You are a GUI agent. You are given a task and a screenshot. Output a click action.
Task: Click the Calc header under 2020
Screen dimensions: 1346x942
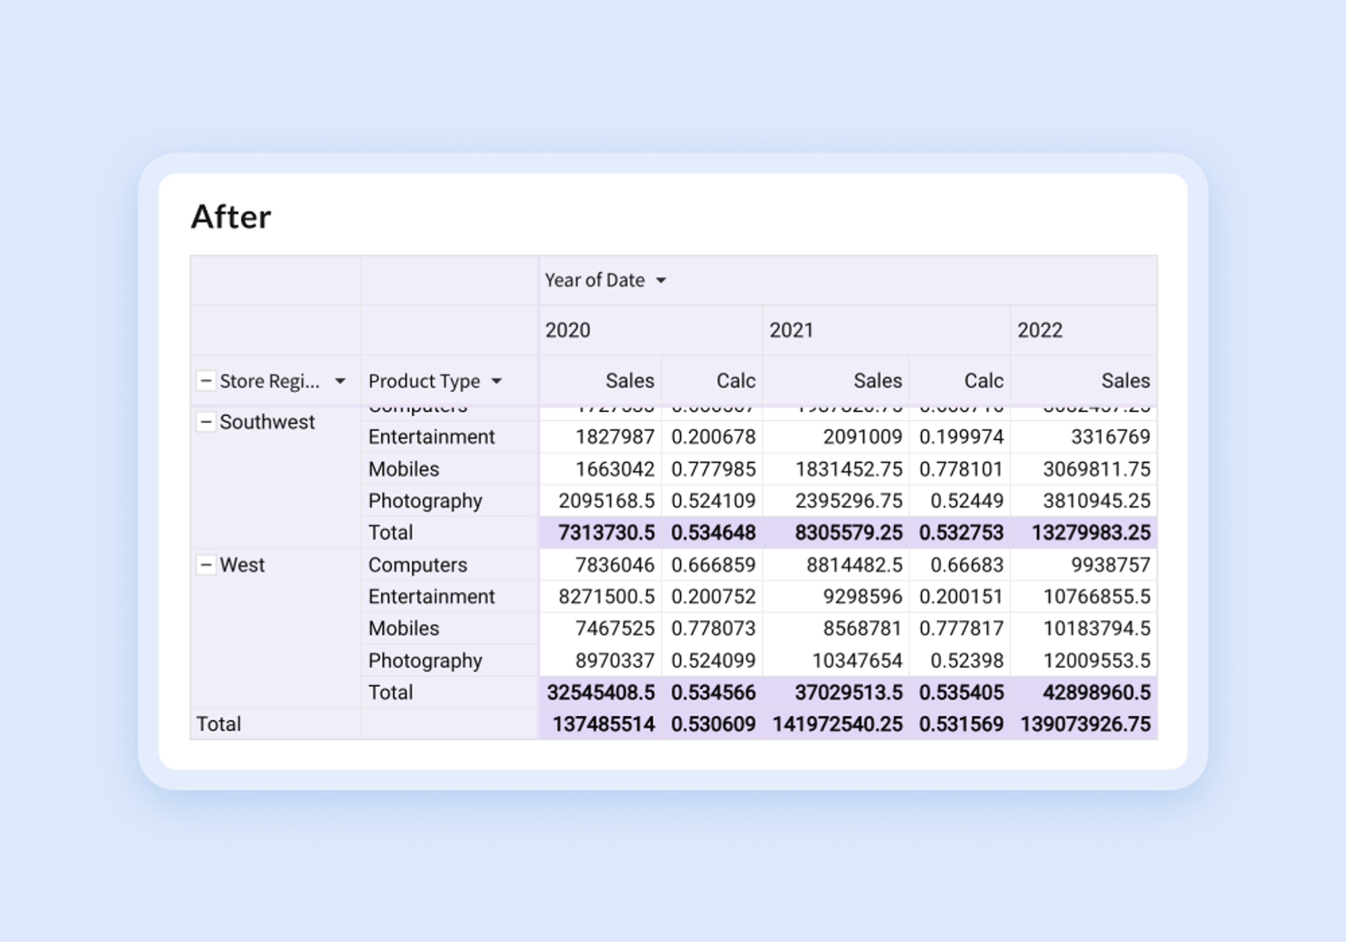[736, 381]
